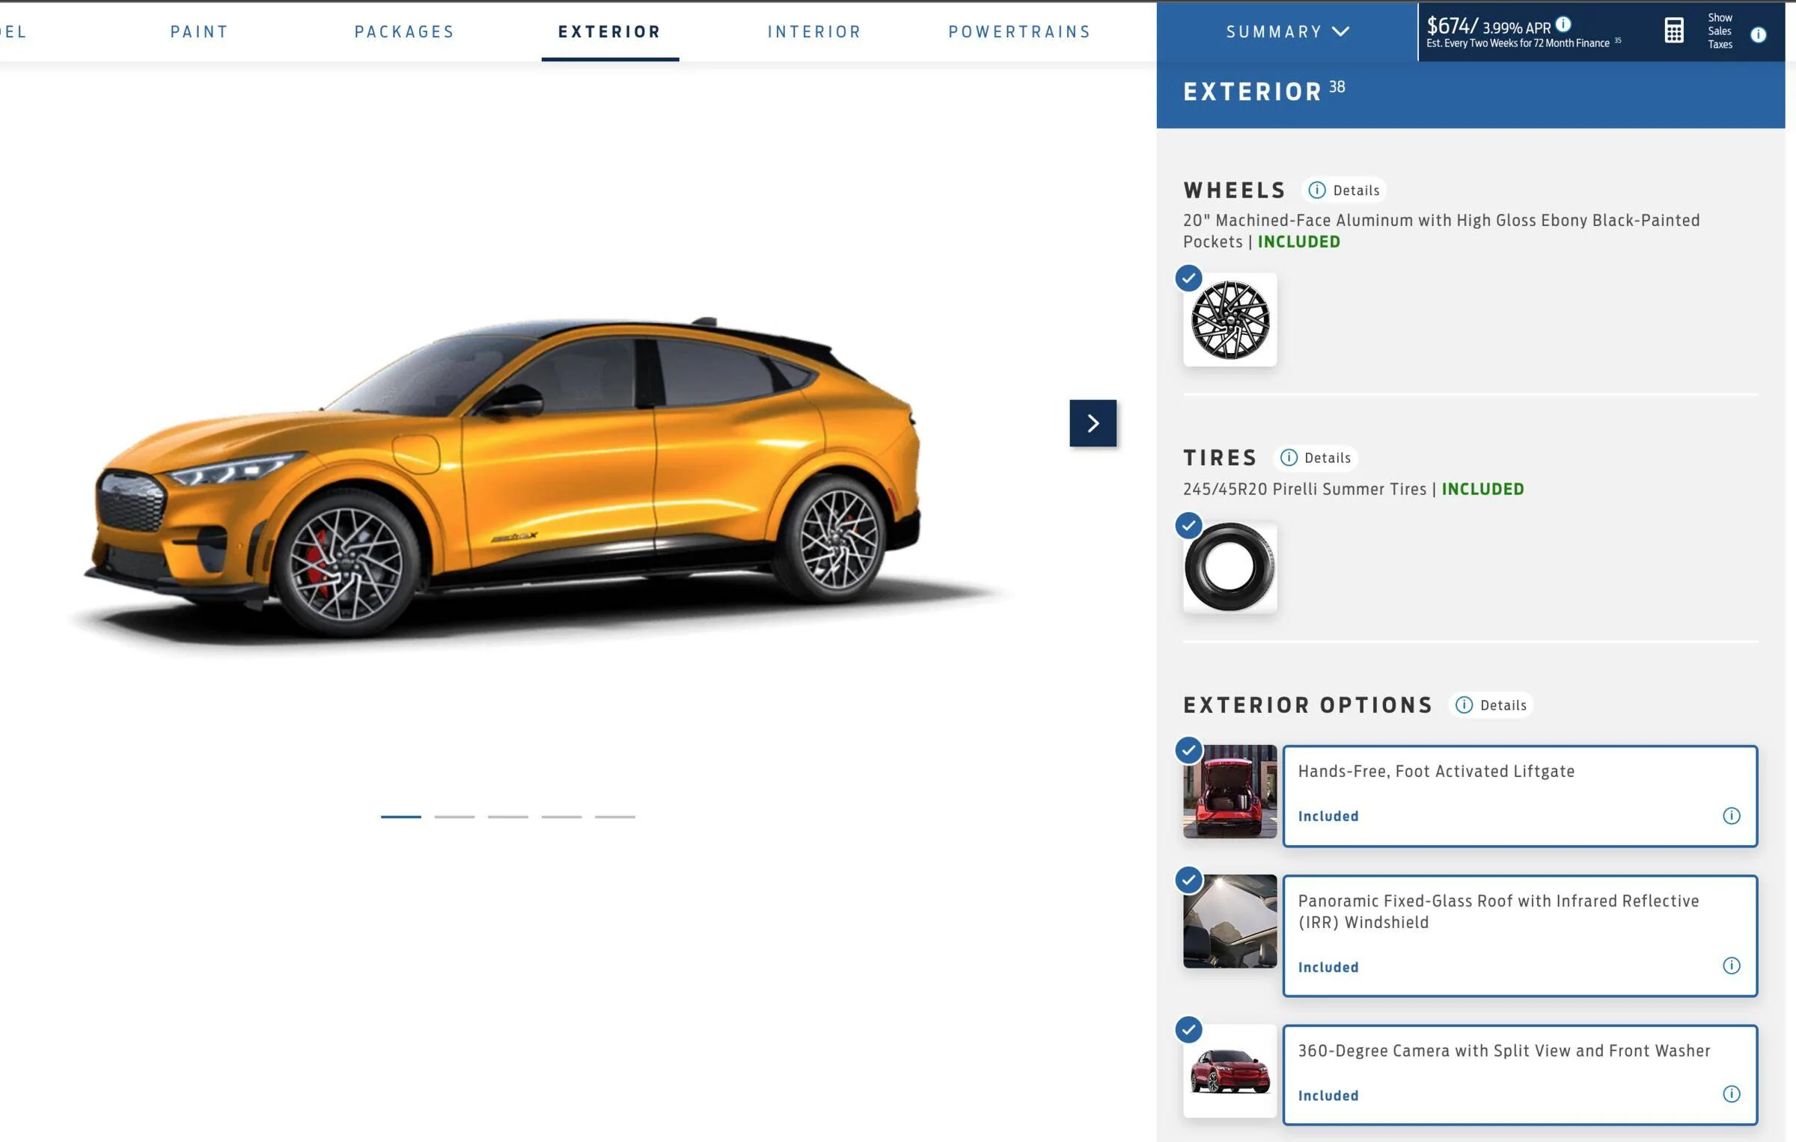Click the second image carousel indicator

(454, 817)
